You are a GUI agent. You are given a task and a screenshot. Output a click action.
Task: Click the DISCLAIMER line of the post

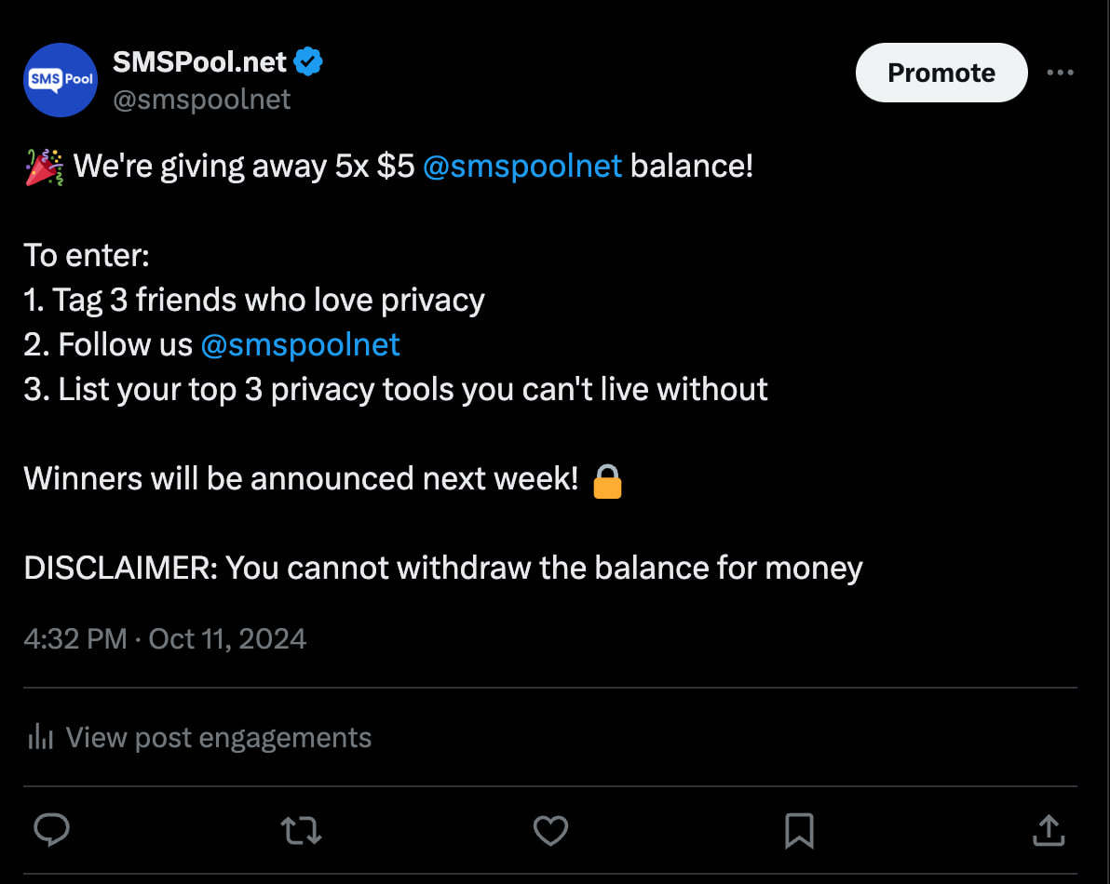(x=443, y=568)
